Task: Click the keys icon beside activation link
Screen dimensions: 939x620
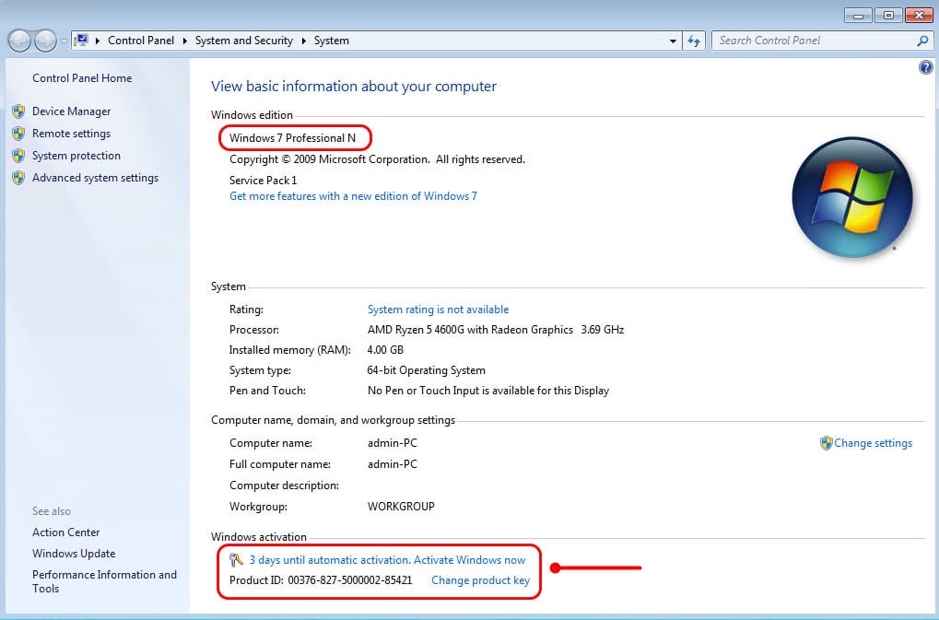Action: tap(236, 560)
